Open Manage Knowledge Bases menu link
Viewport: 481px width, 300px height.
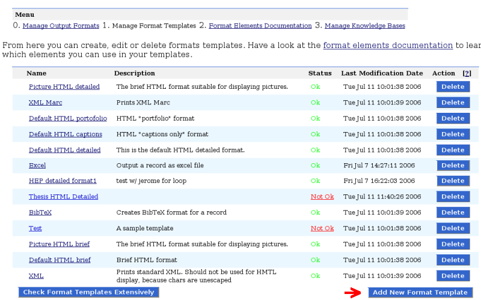pos(364,26)
